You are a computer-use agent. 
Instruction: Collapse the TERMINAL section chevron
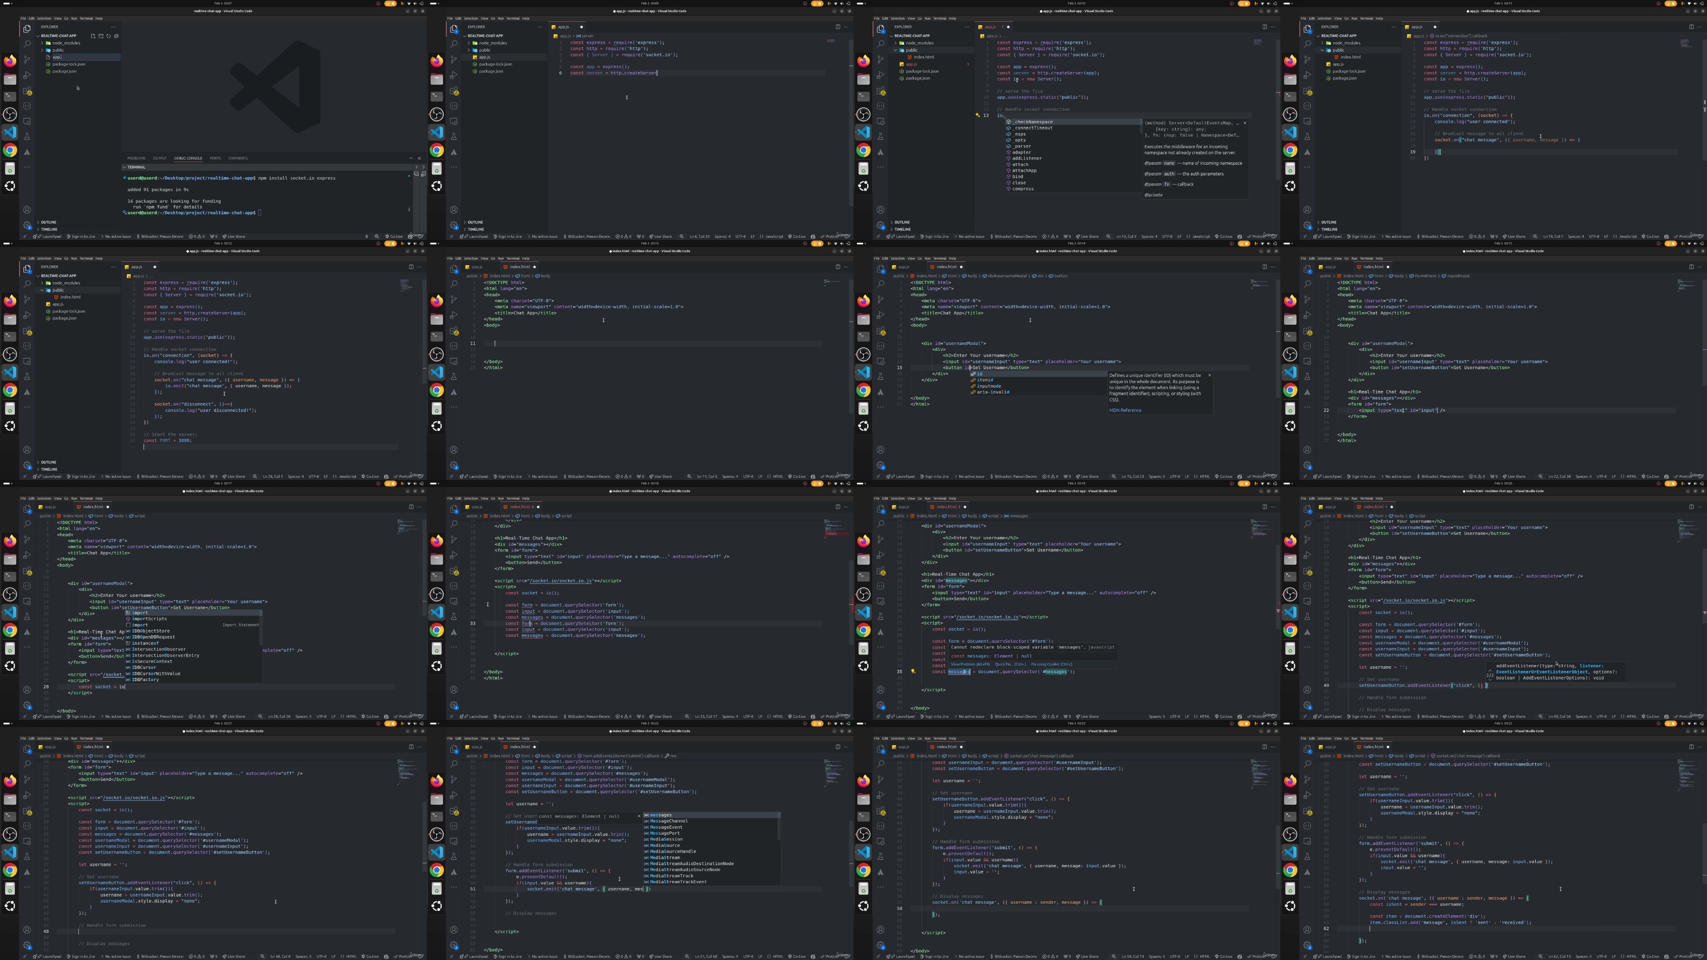124,167
